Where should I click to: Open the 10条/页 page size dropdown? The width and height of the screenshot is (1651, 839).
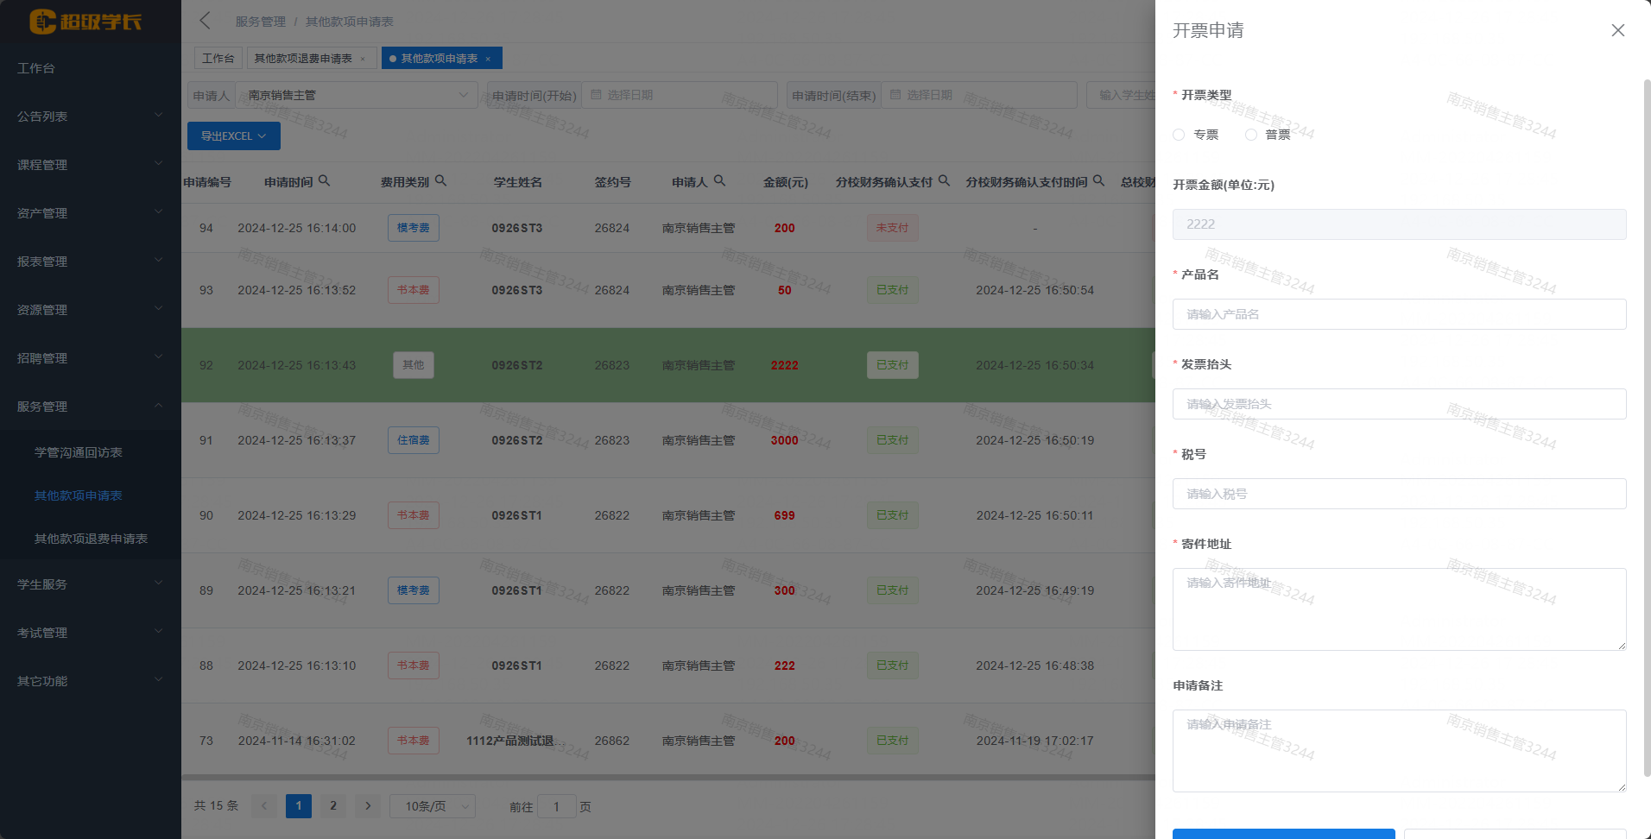pyautogui.click(x=432, y=806)
